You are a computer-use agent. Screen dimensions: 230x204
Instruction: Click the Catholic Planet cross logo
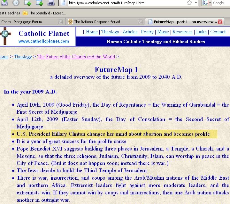(5, 36)
